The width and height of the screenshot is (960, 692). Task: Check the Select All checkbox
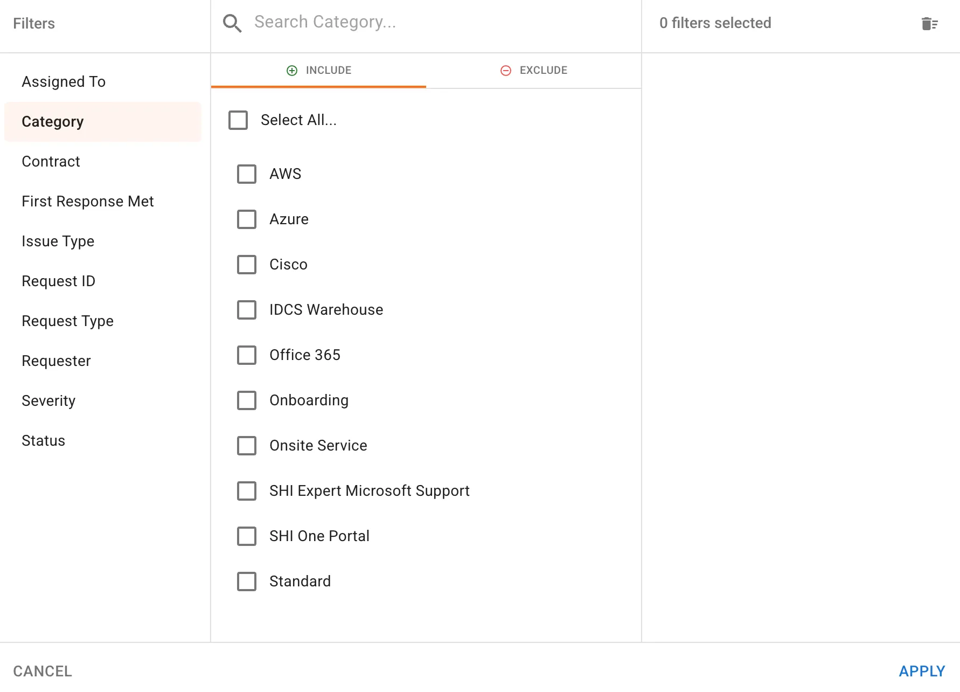tap(238, 120)
